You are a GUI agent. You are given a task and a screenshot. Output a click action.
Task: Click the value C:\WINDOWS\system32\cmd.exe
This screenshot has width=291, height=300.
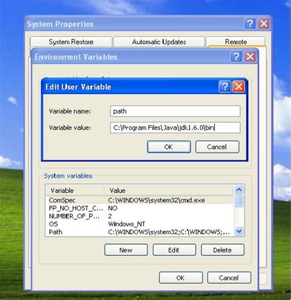pyautogui.click(x=157, y=200)
